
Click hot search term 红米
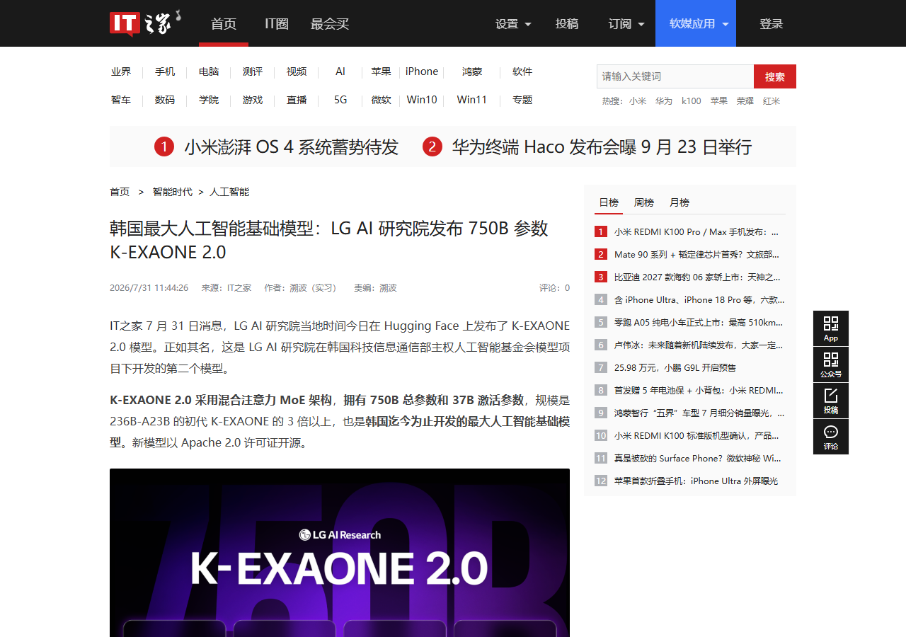tap(772, 101)
